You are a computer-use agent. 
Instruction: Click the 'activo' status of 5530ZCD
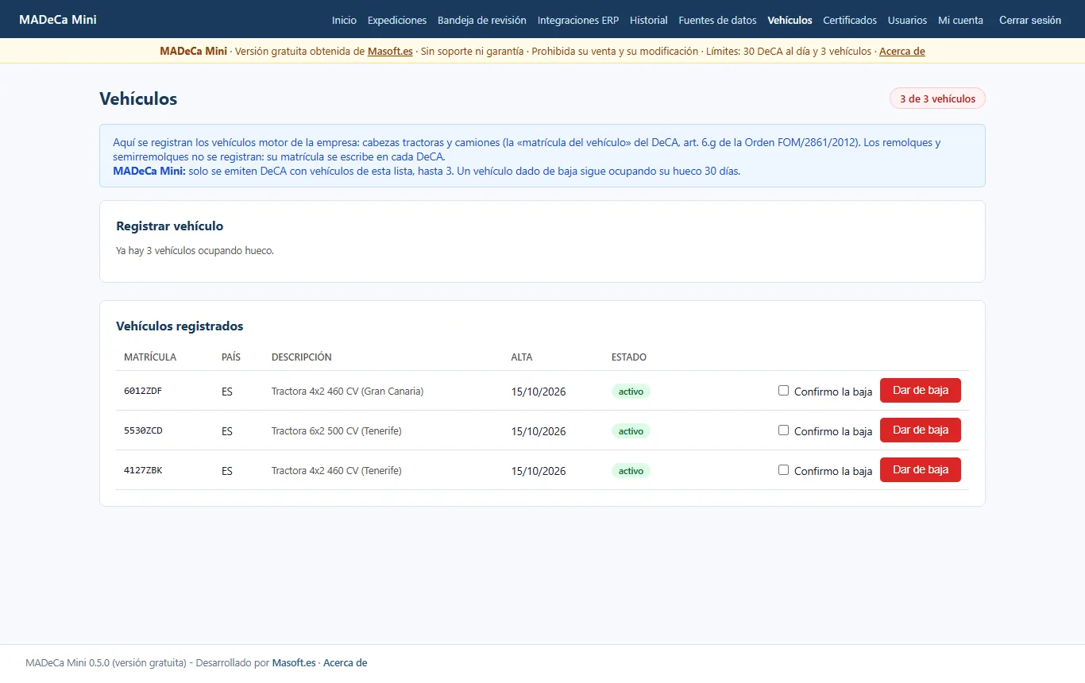pyautogui.click(x=631, y=430)
